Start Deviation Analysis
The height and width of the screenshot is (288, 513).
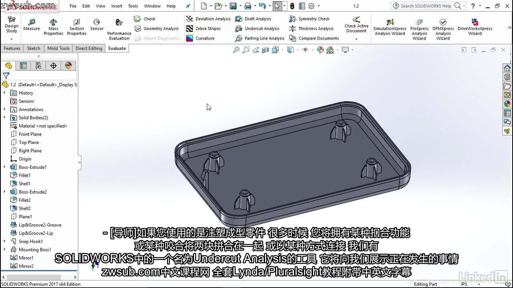point(208,19)
